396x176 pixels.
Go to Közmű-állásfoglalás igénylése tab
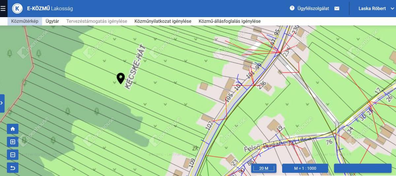(x=229, y=21)
